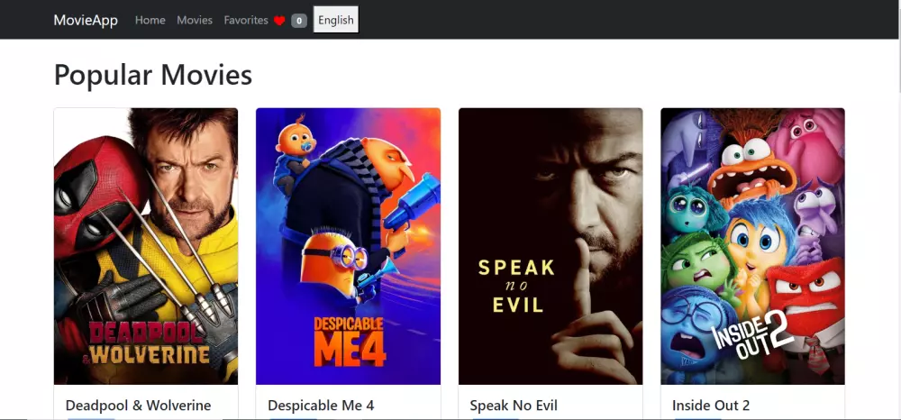Click the favorites count badge
Screen dimensions: 901x420
tap(299, 21)
